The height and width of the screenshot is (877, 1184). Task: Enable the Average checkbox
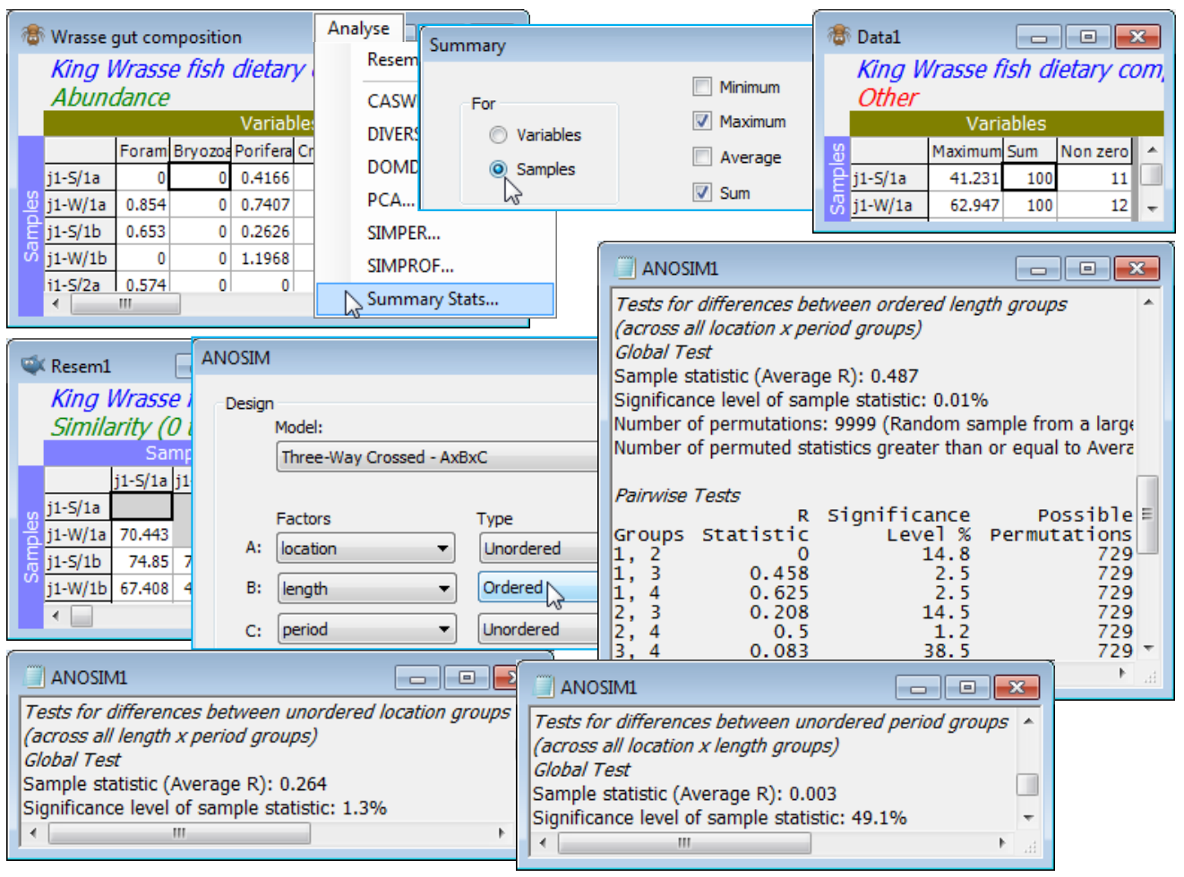(702, 157)
